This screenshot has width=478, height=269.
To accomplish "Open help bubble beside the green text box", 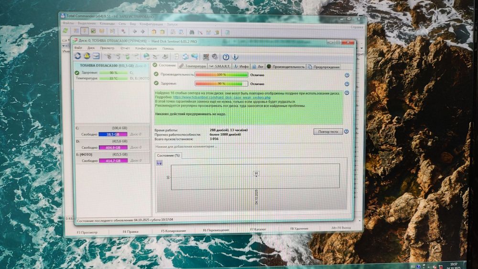I will [x=347, y=93].
